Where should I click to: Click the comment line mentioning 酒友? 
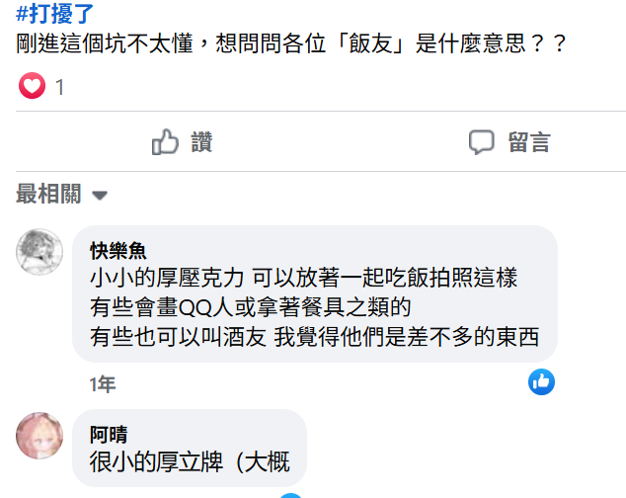point(315,337)
